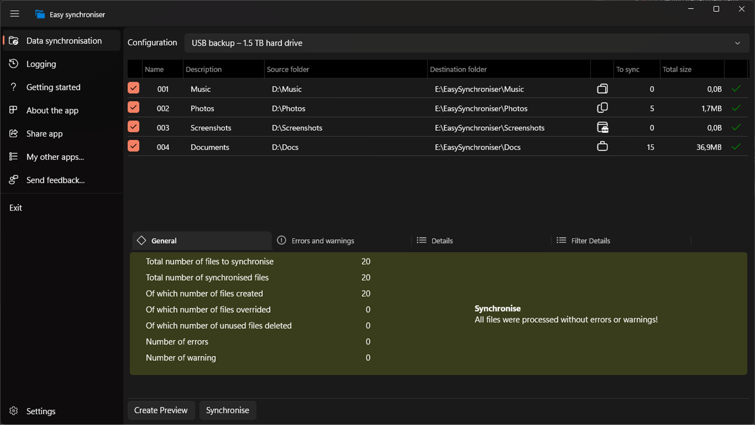Open the hamburger navigation menu

pyautogui.click(x=15, y=14)
